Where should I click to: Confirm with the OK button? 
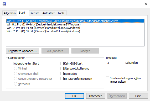[74, 96]
